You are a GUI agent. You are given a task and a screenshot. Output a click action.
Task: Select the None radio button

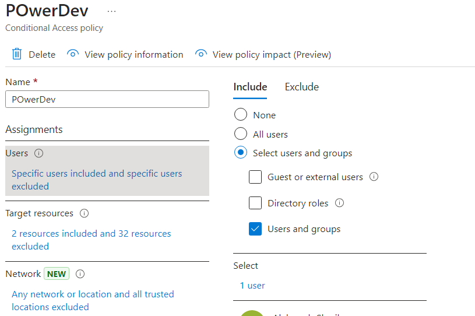(x=240, y=115)
